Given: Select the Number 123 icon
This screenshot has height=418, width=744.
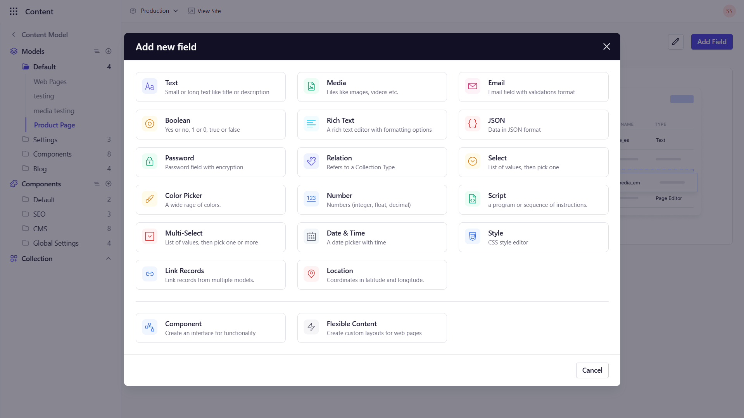Looking at the screenshot, I should coord(311,199).
